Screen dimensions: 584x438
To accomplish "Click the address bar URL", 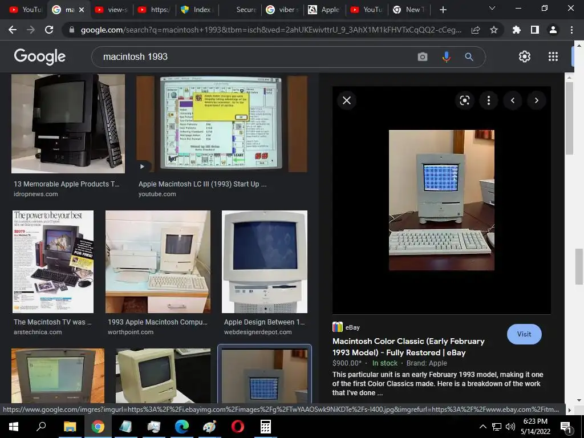I will point(271,30).
